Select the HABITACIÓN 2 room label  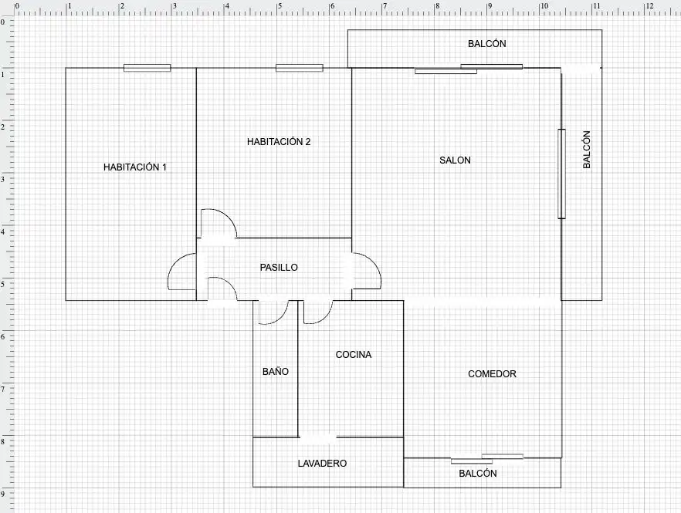[x=279, y=142]
